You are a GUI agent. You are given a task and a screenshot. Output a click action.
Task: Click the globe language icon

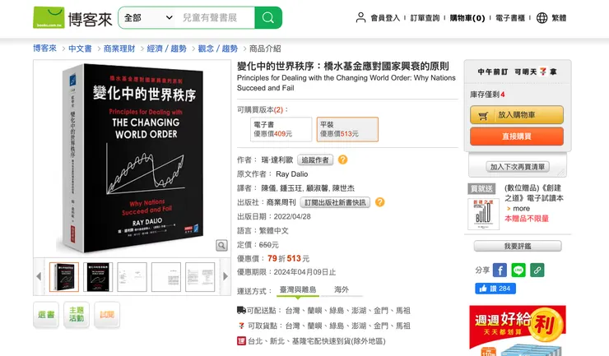point(542,17)
